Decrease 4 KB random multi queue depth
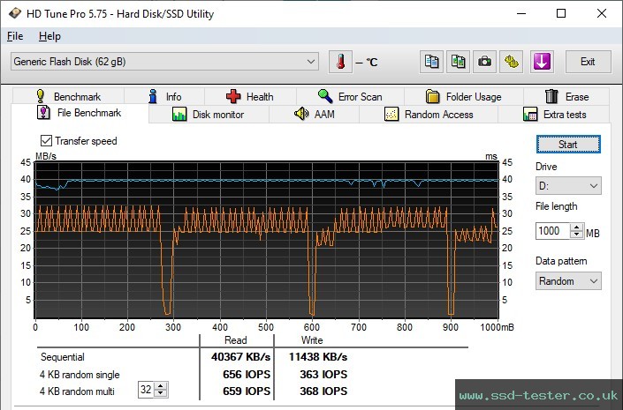This screenshot has height=410, width=623. tap(161, 393)
